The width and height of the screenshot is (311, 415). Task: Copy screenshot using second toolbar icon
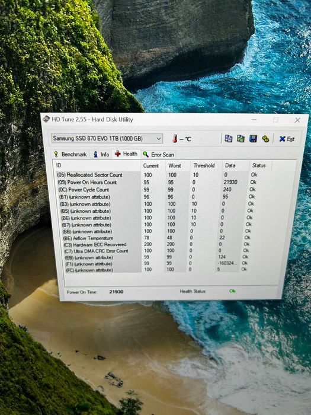pyautogui.click(x=241, y=138)
